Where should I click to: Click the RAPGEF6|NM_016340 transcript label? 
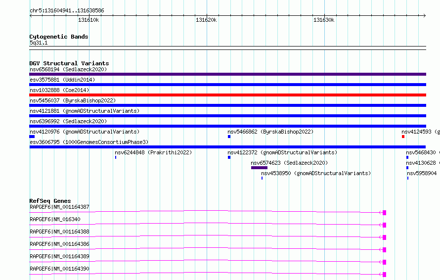pos(55,219)
